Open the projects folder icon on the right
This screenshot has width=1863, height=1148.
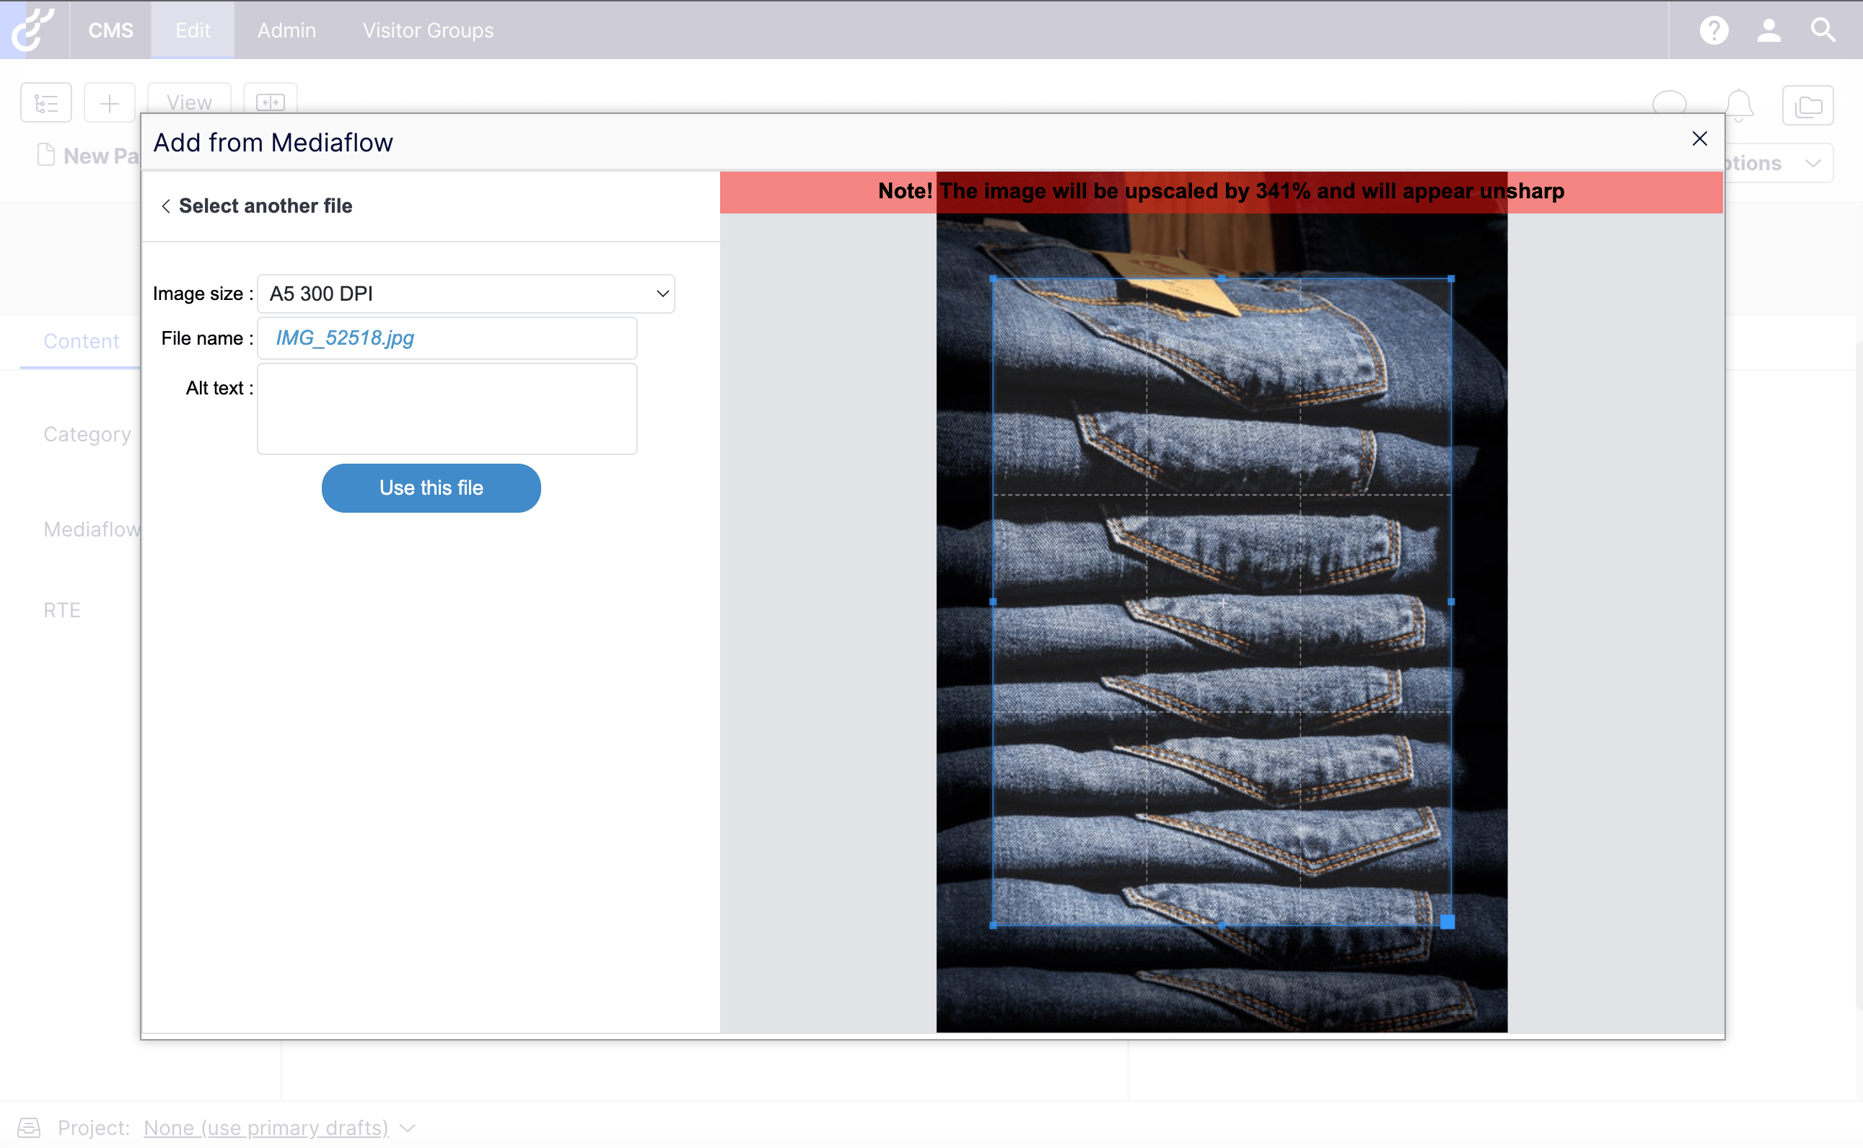[1808, 105]
